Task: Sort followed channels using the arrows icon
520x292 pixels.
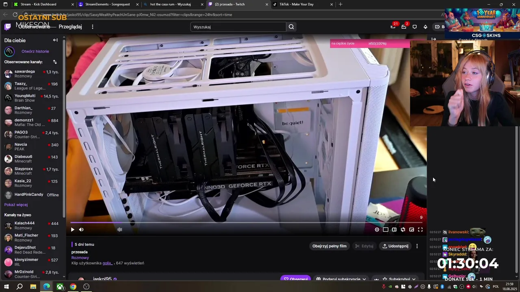Action: coord(55,62)
